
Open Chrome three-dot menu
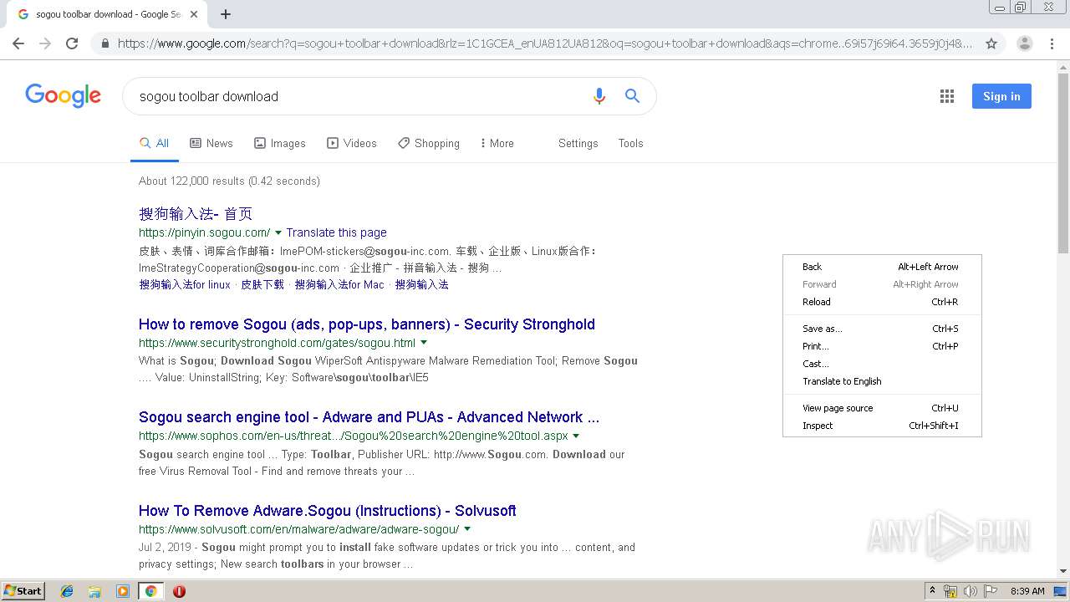1052,43
